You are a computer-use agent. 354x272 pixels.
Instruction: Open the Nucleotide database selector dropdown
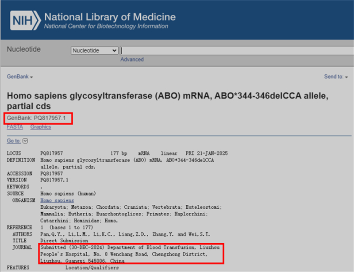(x=95, y=51)
